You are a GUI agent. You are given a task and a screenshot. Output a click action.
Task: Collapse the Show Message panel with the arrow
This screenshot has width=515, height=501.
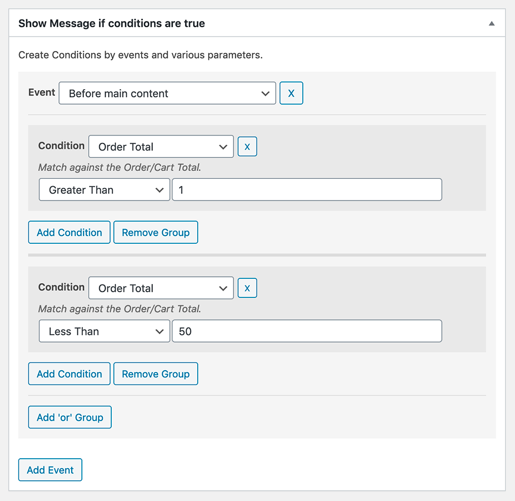point(491,23)
